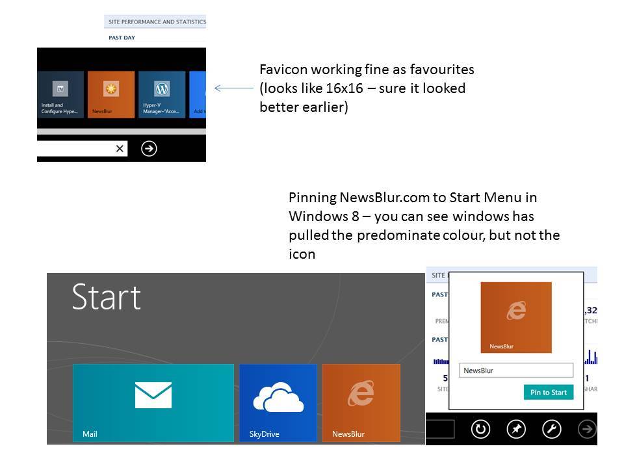Click the Go arrow next to address box
The width and height of the screenshot is (624, 468).
[x=149, y=149]
